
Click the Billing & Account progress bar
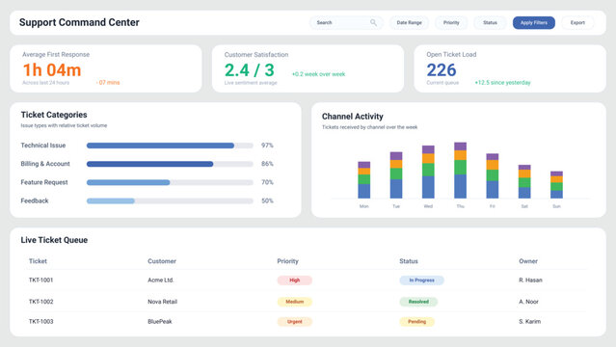pyautogui.click(x=170, y=164)
